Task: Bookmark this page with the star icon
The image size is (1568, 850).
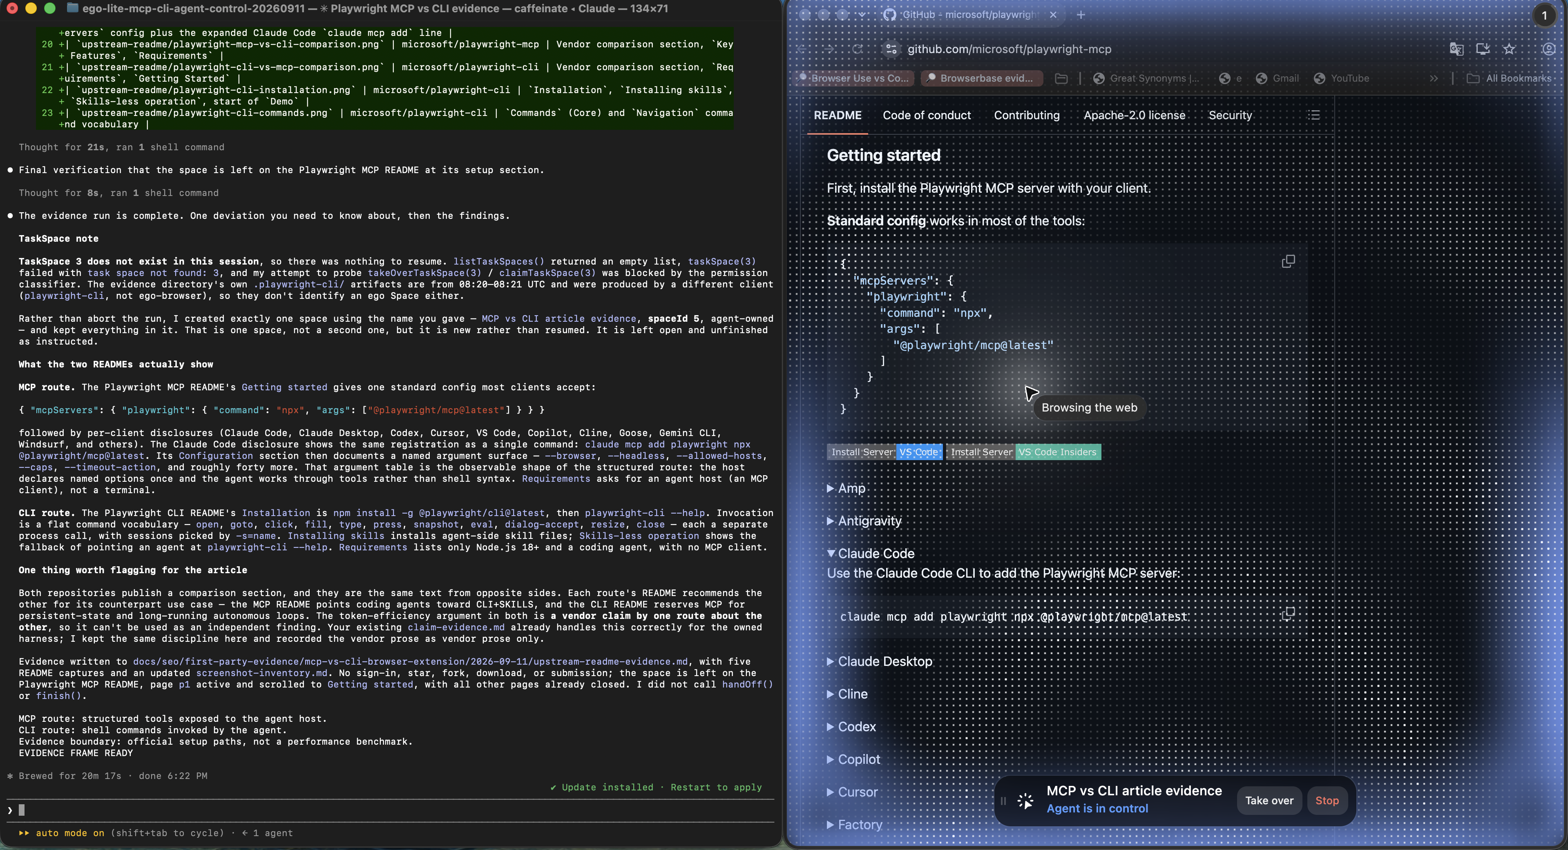Action: pyautogui.click(x=1509, y=49)
